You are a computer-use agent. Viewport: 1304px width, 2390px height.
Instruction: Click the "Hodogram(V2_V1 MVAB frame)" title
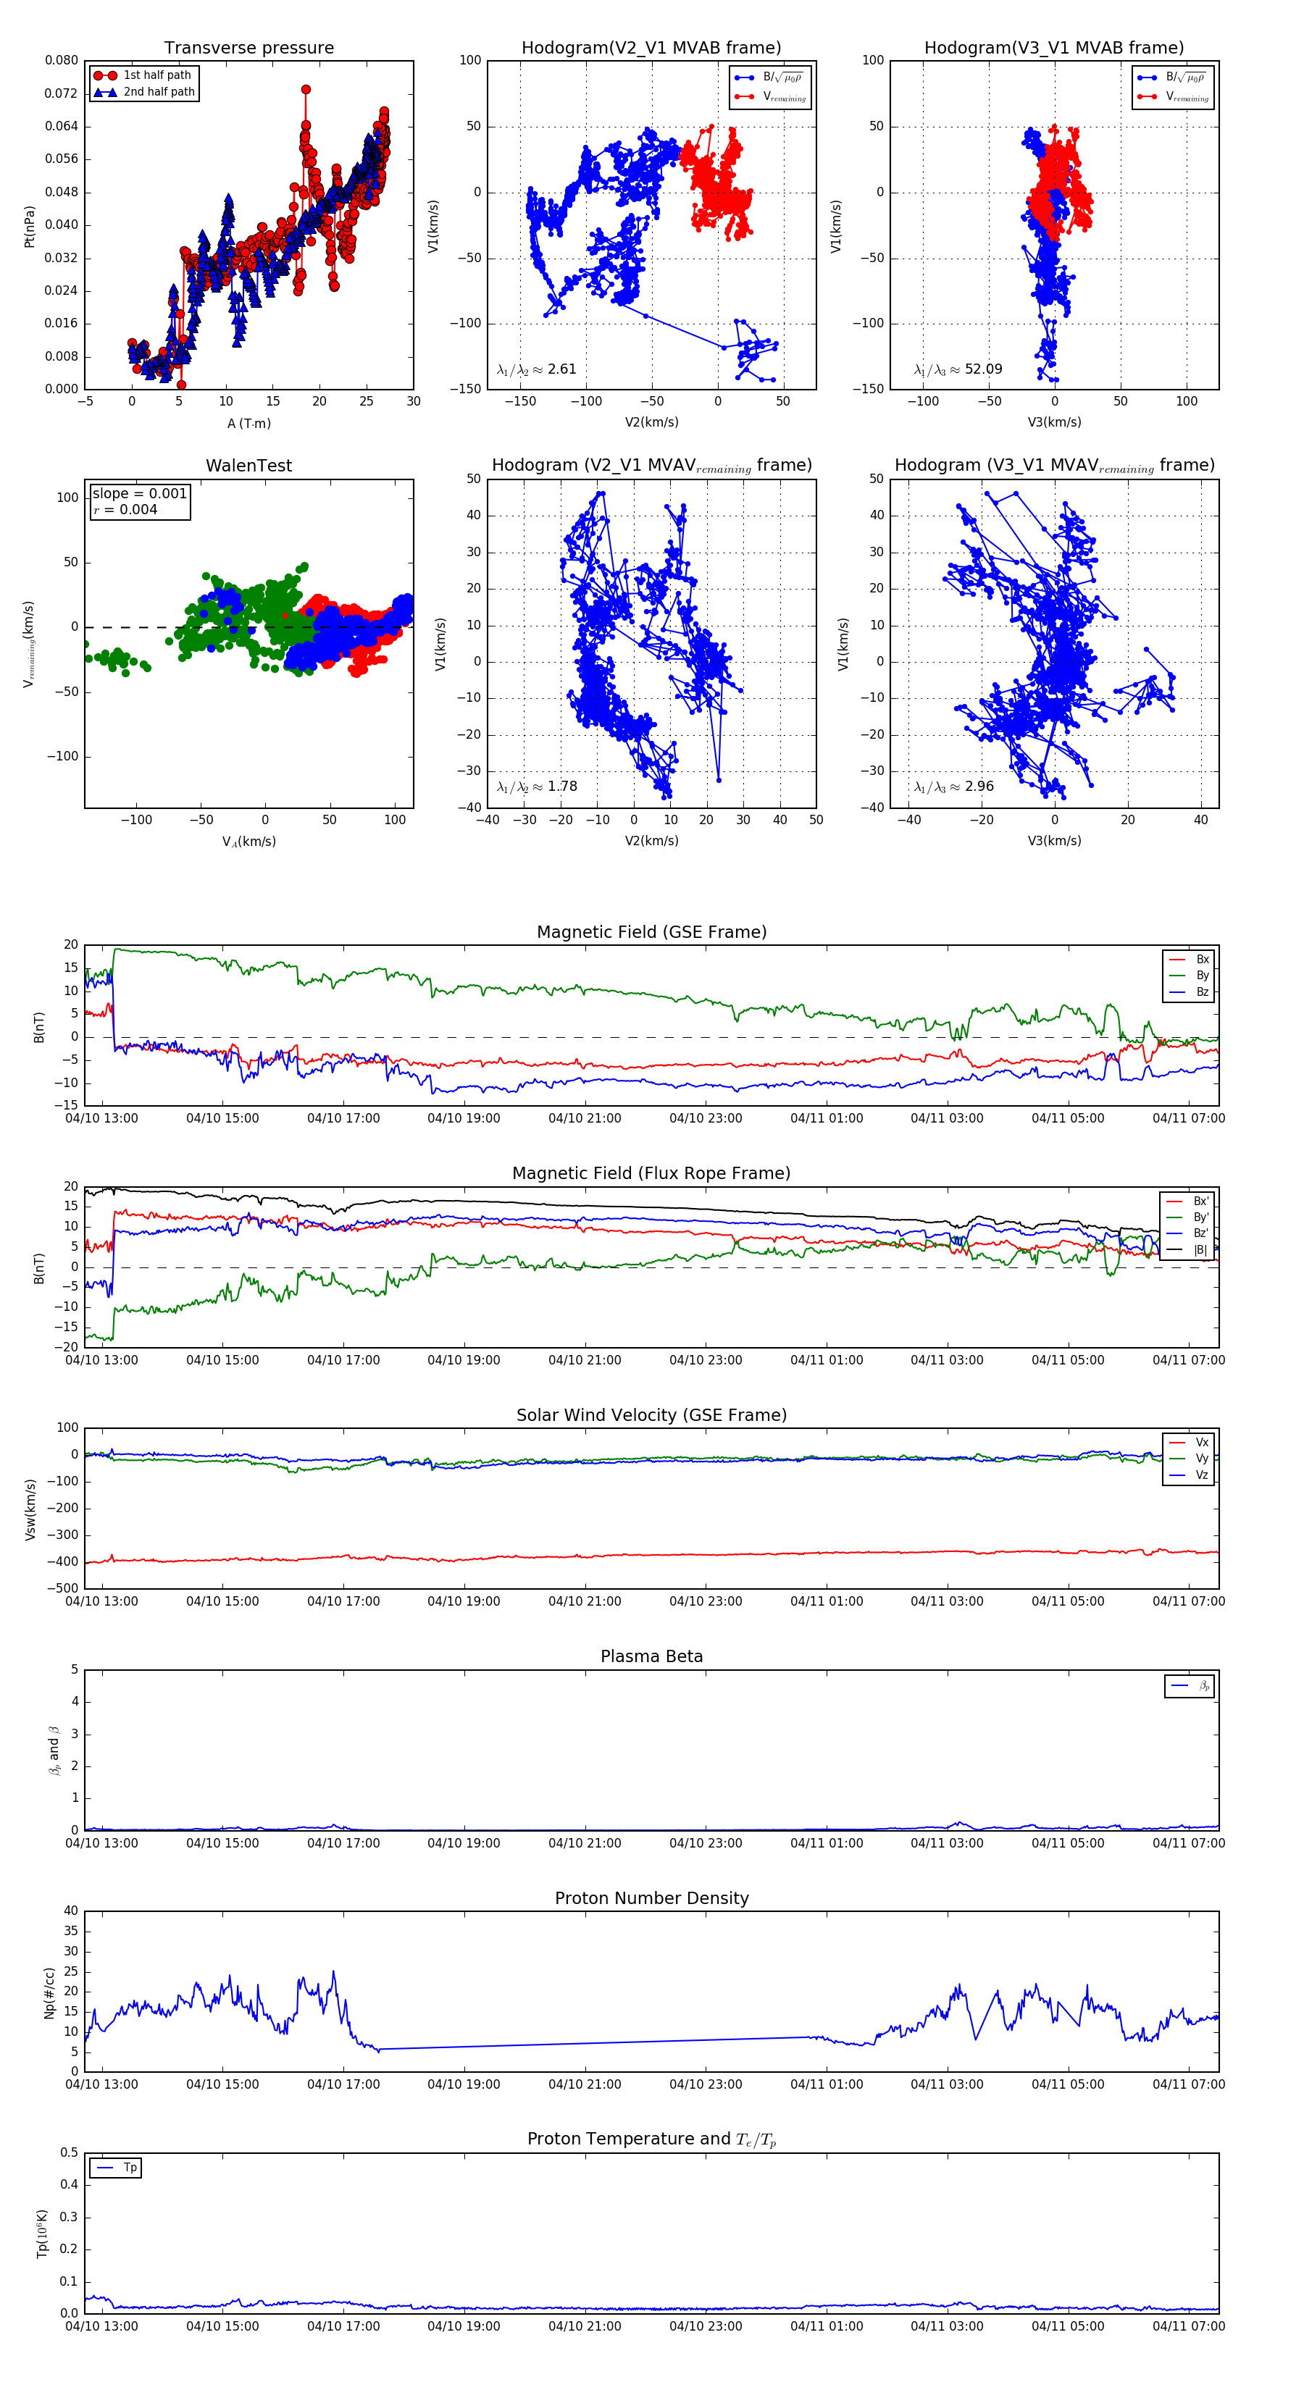pyautogui.click(x=651, y=49)
